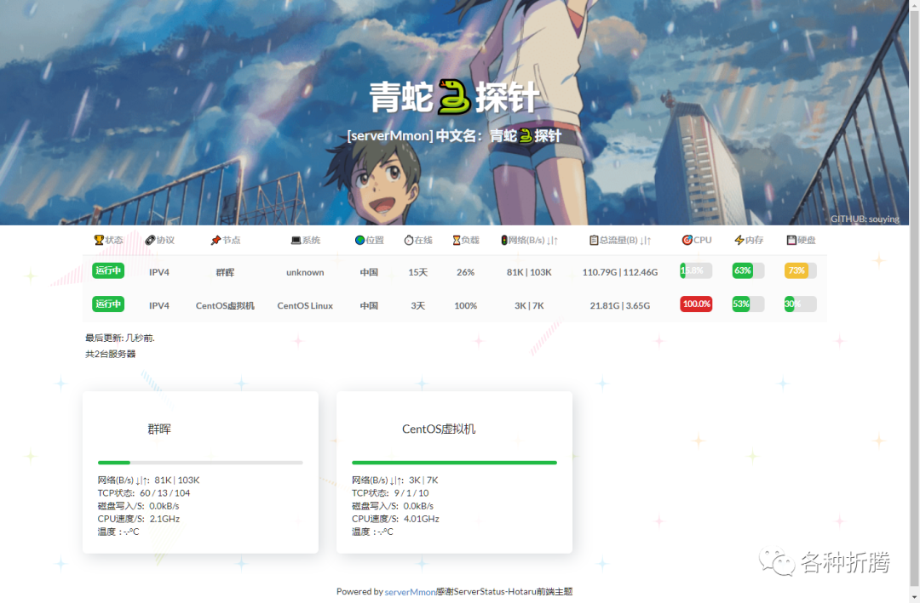Click the 网络(B/s) column header
920x603 pixels.
[529, 240]
